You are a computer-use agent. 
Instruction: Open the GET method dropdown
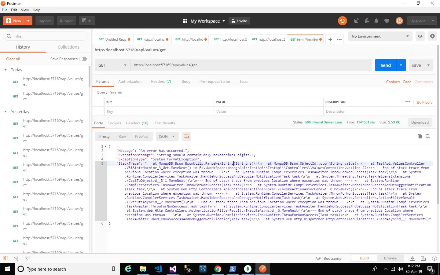[112, 65]
